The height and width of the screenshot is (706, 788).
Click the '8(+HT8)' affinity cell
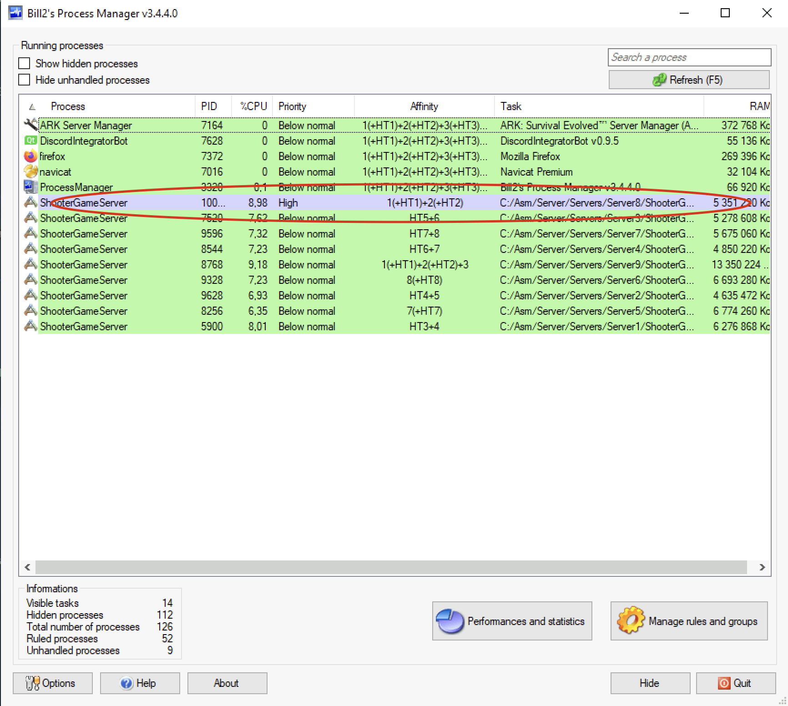tap(424, 280)
